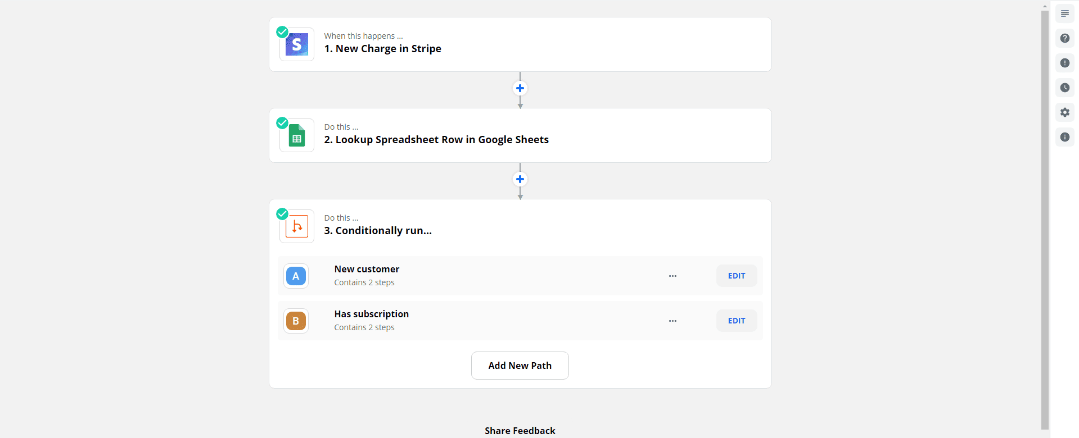Click the Paths branching icon
1079x438 pixels.
[x=297, y=226]
